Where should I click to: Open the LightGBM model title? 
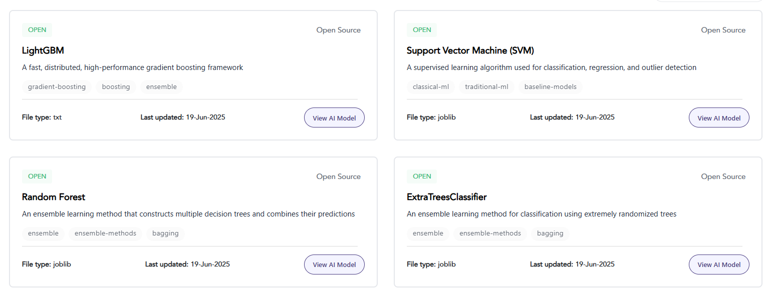click(x=43, y=50)
